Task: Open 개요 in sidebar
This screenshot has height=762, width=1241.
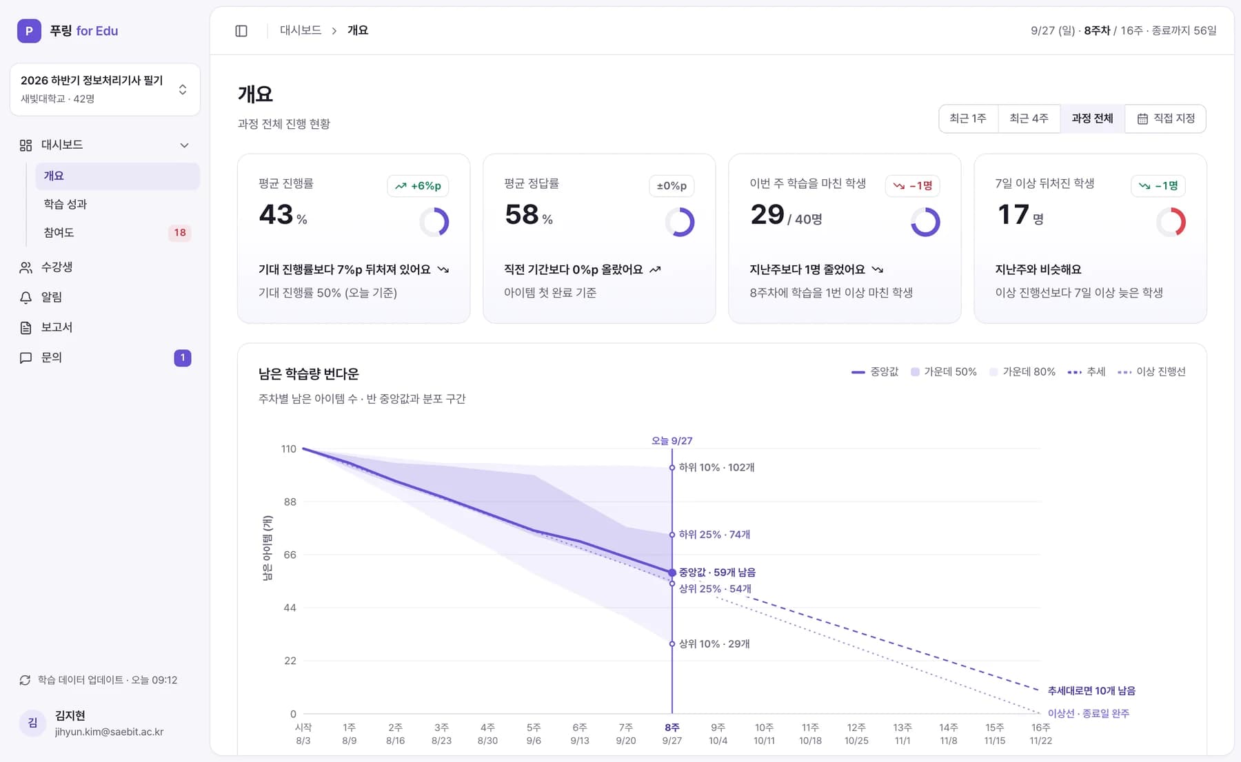Action: [117, 176]
